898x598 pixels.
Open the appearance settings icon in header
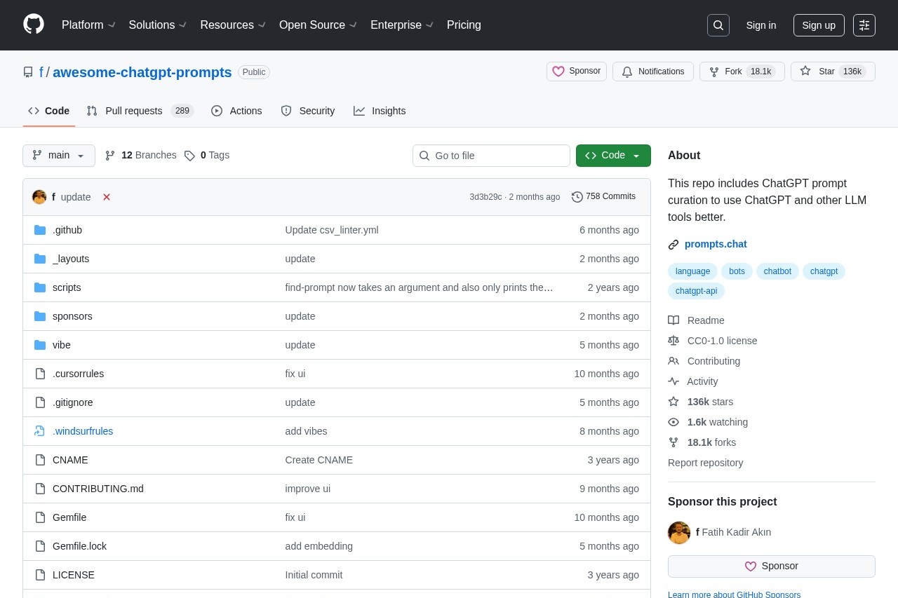(864, 25)
